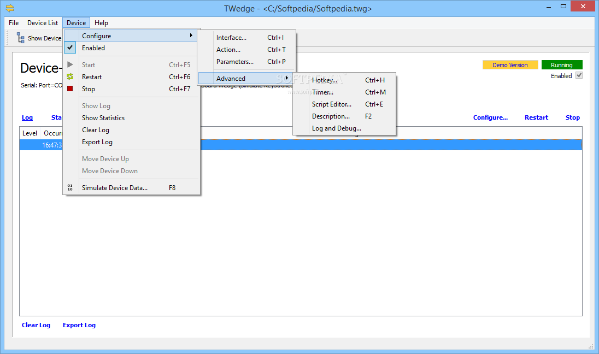Toggle the Enabled checkbox under Running status
Image resolution: width=599 pixels, height=354 pixels.
tap(579, 75)
